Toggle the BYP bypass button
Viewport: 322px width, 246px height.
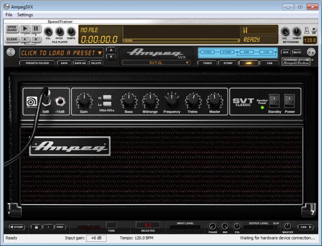286,52
